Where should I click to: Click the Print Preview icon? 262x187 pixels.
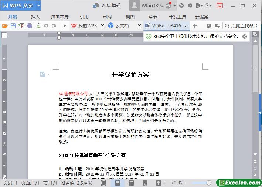click(x=38, y=26)
